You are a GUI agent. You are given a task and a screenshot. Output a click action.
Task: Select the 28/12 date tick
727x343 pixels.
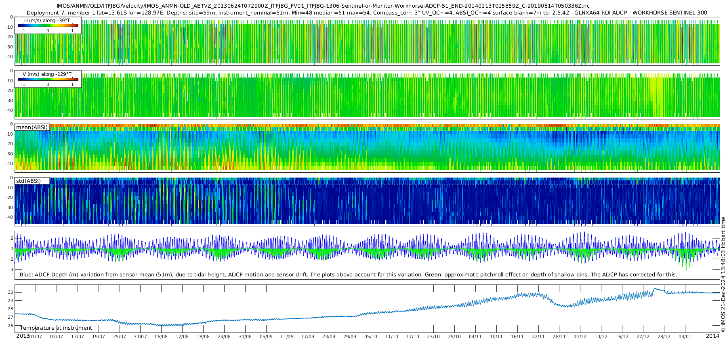664,337
